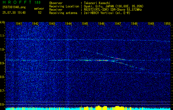Image resolution: width=173 pixels, height=110 pixels.
Task: Click the grey range bar beside the 0.9 kHz label
Action: click(x=5, y=64)
